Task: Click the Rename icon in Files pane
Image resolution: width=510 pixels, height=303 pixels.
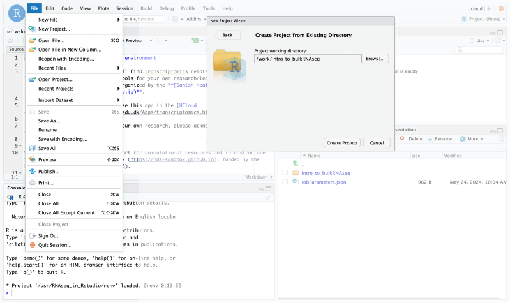Action: coord(430,139)
